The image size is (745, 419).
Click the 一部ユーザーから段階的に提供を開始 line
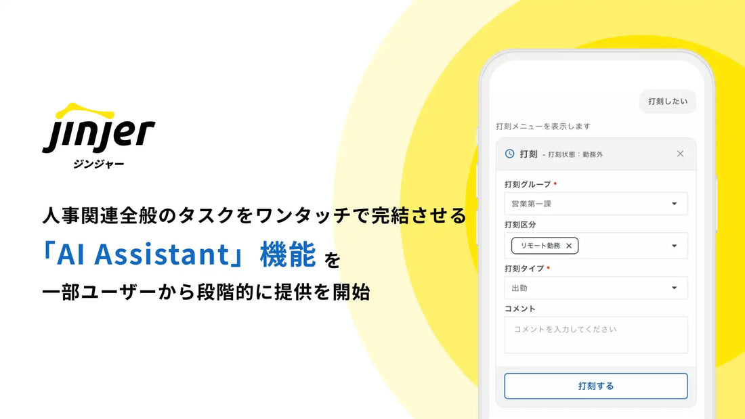(206, 292)
